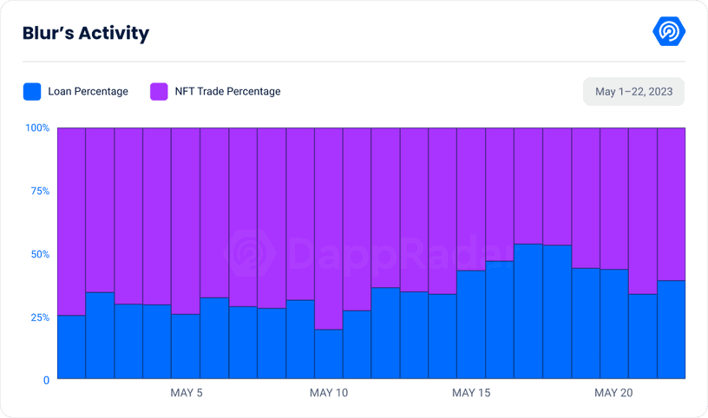Click the MAY 5 x-axis label
The width and height of the screenshot is (708, 418).
click(187, 393)
